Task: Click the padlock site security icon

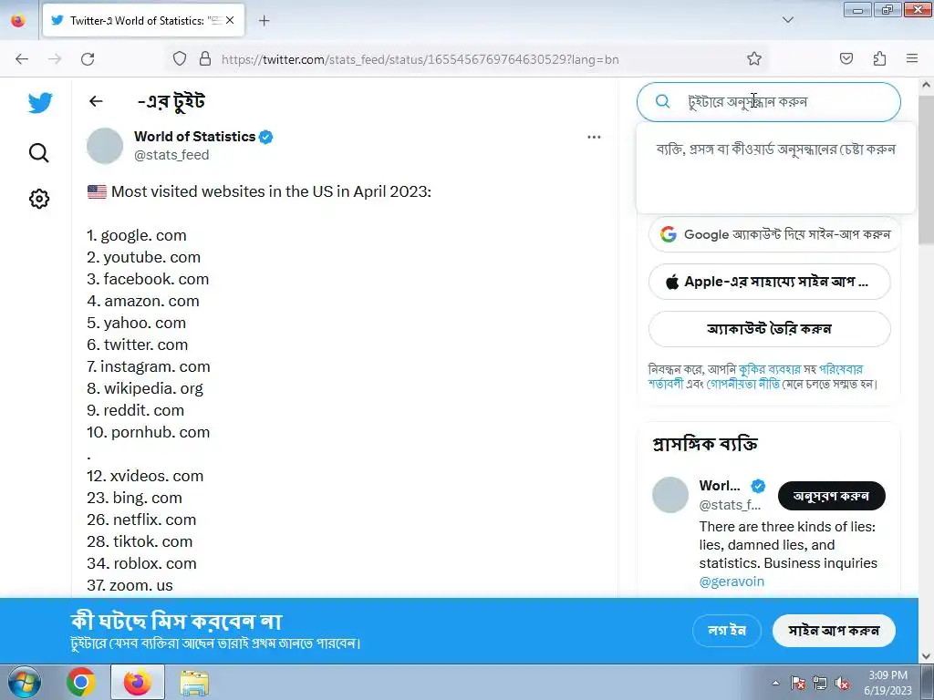Action: click(205, 59)
